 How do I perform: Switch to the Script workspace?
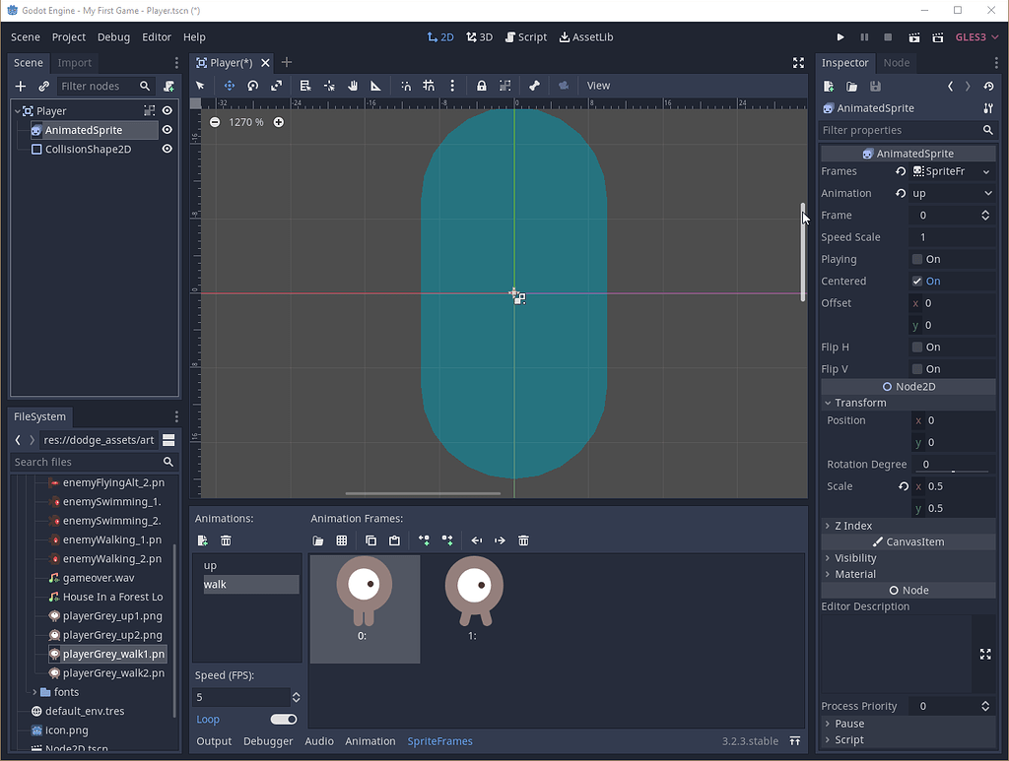coord(526,36)
